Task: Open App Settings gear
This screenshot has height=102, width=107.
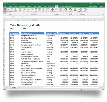Action: coord(66,11)
